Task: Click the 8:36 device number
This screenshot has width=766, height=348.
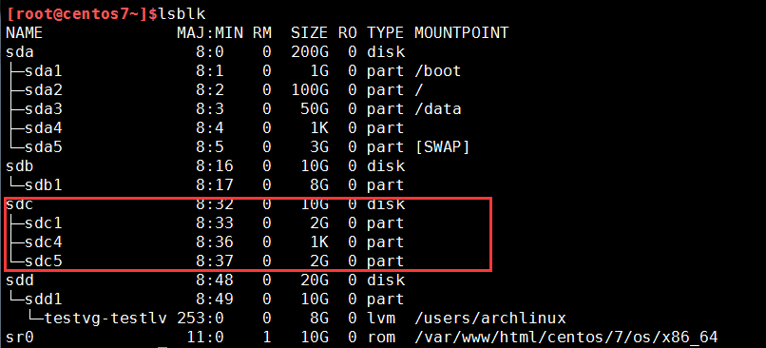Action: tap(215, 242)
